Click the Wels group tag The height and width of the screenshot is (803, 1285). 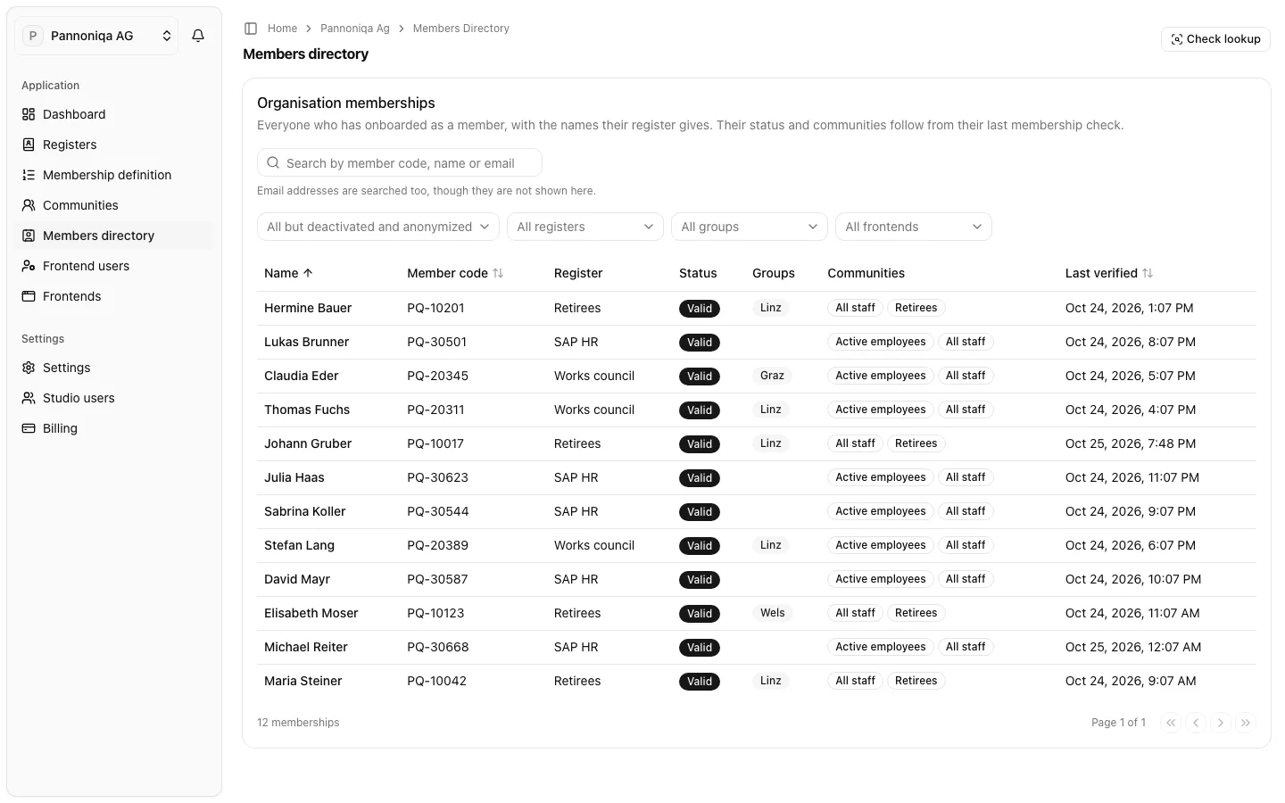coord(773,613)
